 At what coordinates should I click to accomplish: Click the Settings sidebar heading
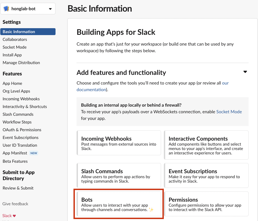coord(12,22)
